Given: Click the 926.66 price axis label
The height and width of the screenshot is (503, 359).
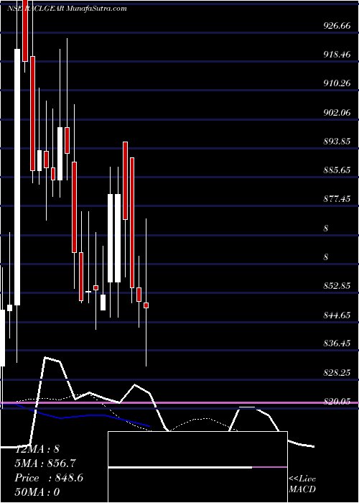Looking at the screenshot, I should click(x=337, y=26).
